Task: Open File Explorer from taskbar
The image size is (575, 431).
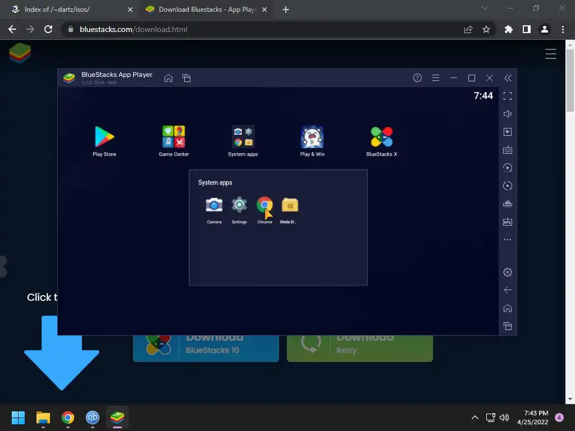Action: [x=43, y=418]
